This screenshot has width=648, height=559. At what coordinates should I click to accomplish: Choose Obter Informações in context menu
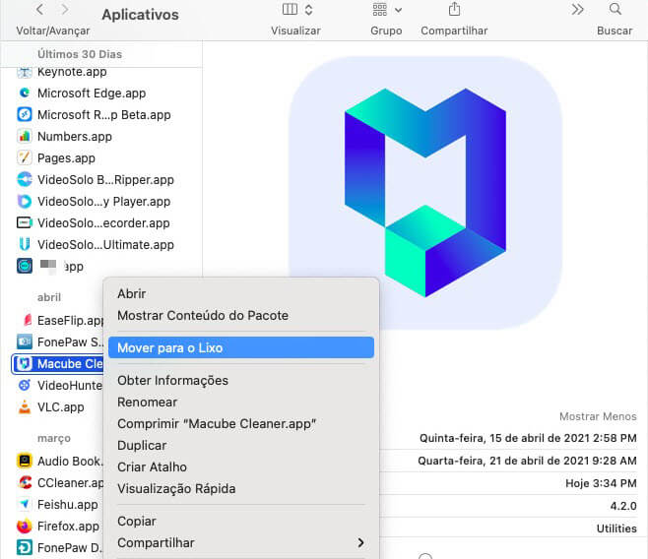tap(241, 380)
